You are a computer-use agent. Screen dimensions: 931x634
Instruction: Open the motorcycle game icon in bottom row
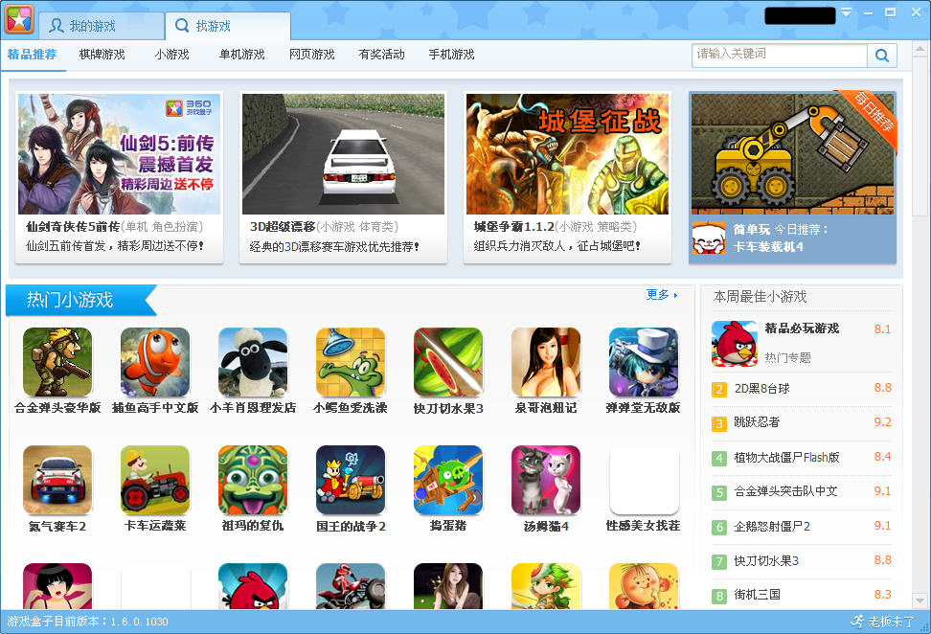coord(351,586)
